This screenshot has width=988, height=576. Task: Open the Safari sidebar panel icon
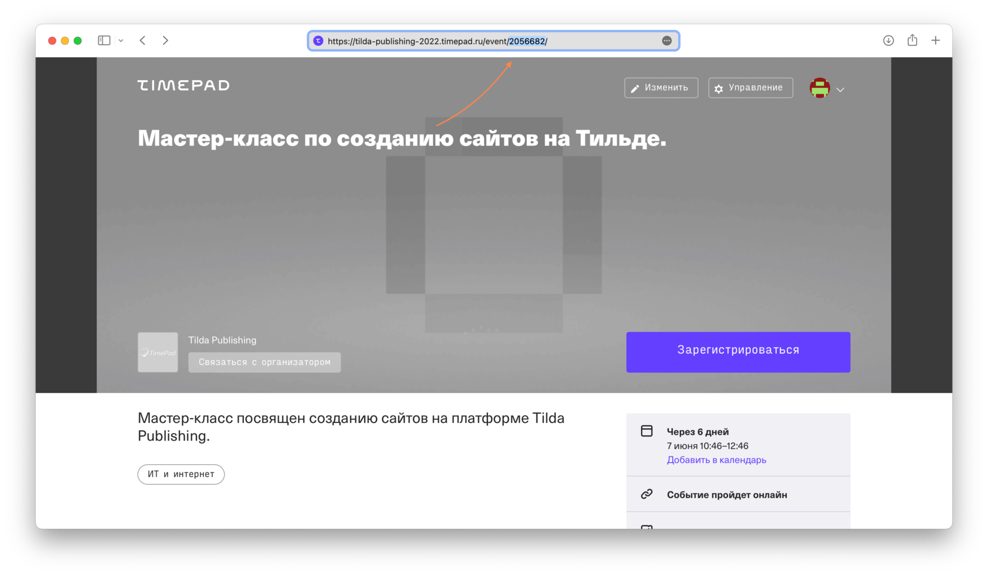tap(104, 41)
